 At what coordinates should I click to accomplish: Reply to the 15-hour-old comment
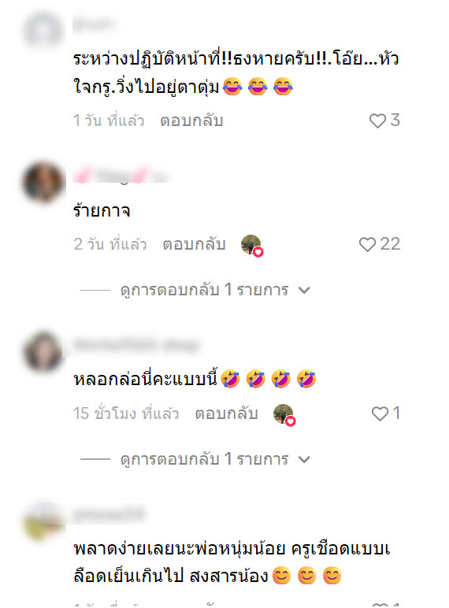tap(226, 413)
